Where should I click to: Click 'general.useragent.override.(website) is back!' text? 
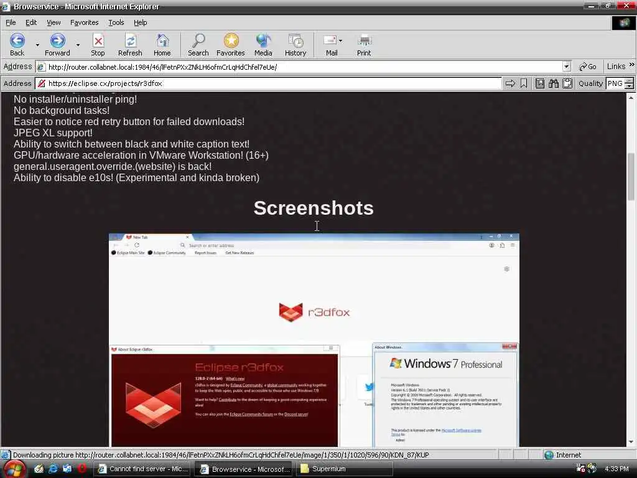[x=112, y=166]
